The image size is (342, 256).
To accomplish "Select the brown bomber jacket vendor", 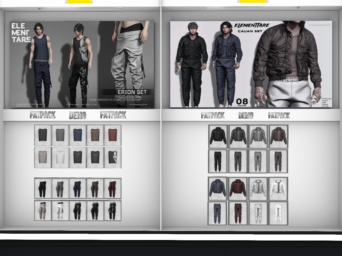I will point(278,136).
